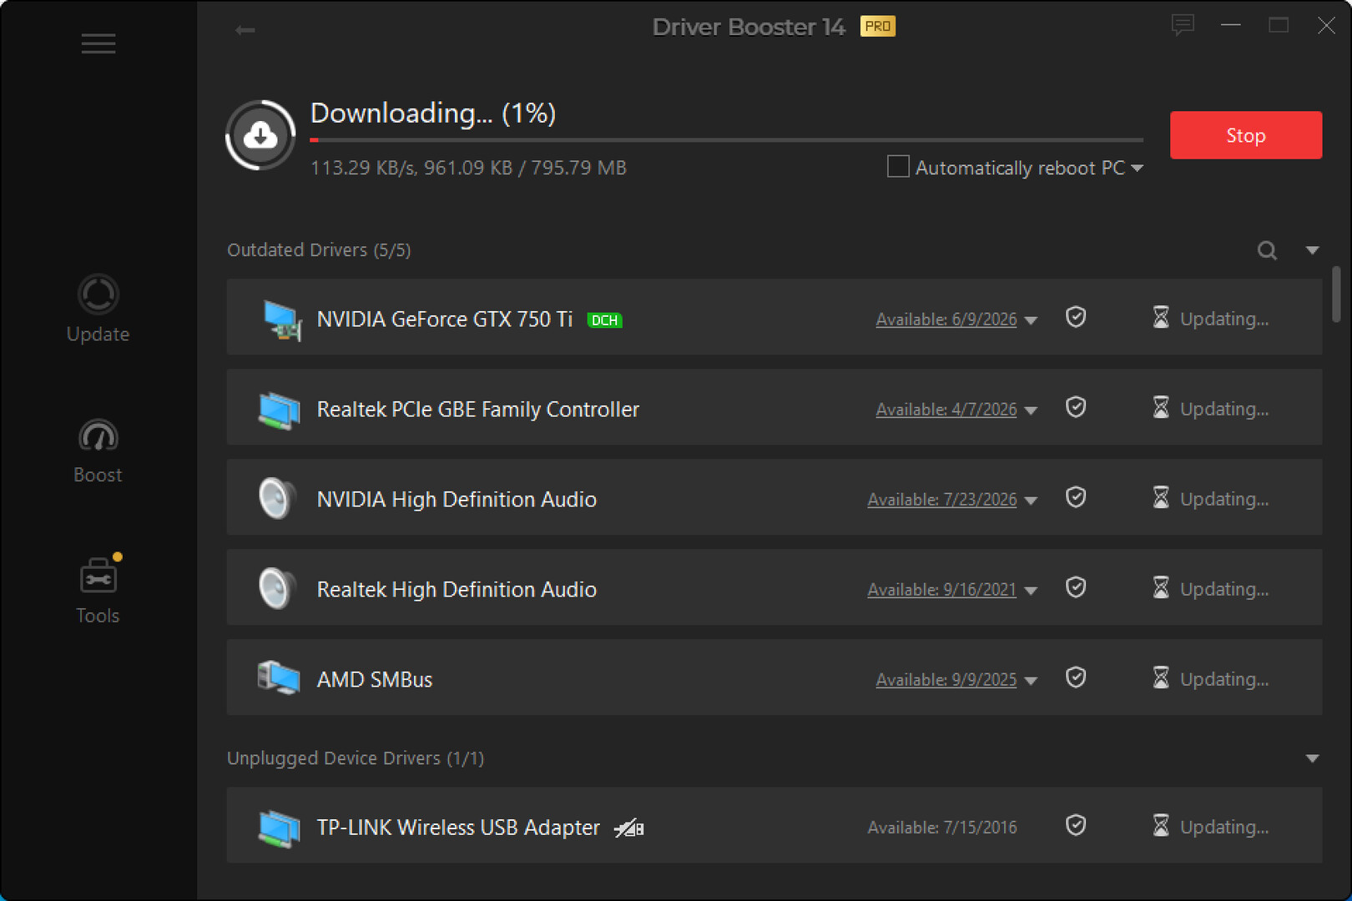Screen dimensions: 1352x901
Task: Click the download progress bar
Action: [726, 140]
